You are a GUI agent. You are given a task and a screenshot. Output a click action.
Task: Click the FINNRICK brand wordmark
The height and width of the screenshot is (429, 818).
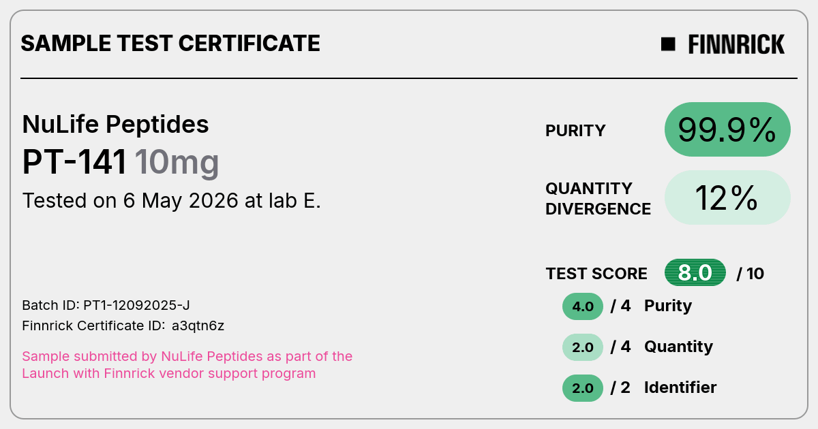(736, 45)
